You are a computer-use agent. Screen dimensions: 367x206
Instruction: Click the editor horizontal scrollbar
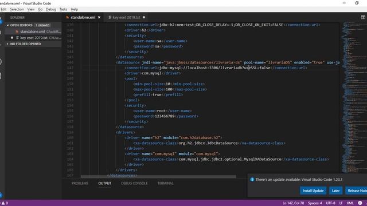pyautogui.click(x=158, y=177)
